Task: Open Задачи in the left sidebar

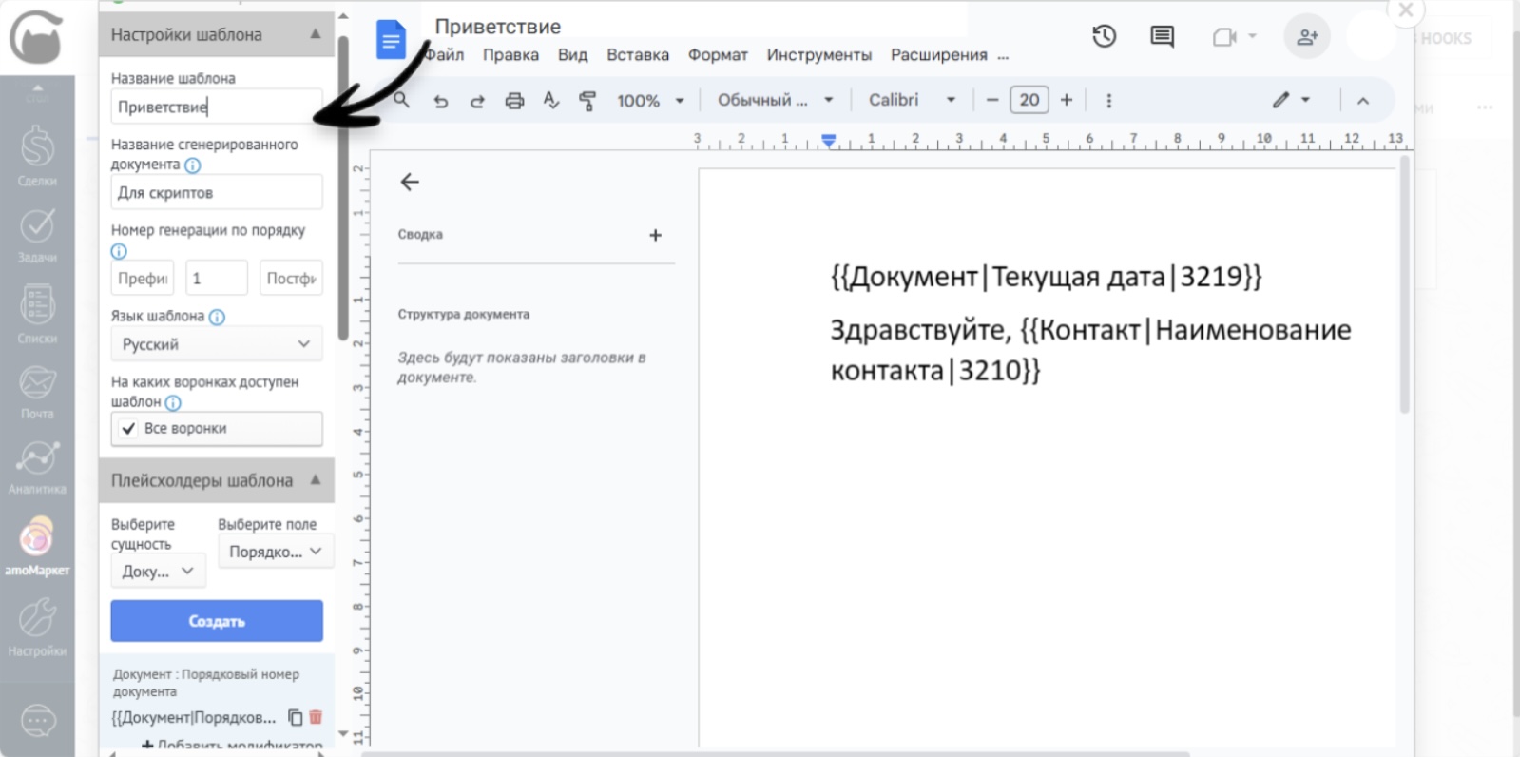Action: tap(37, 235)
